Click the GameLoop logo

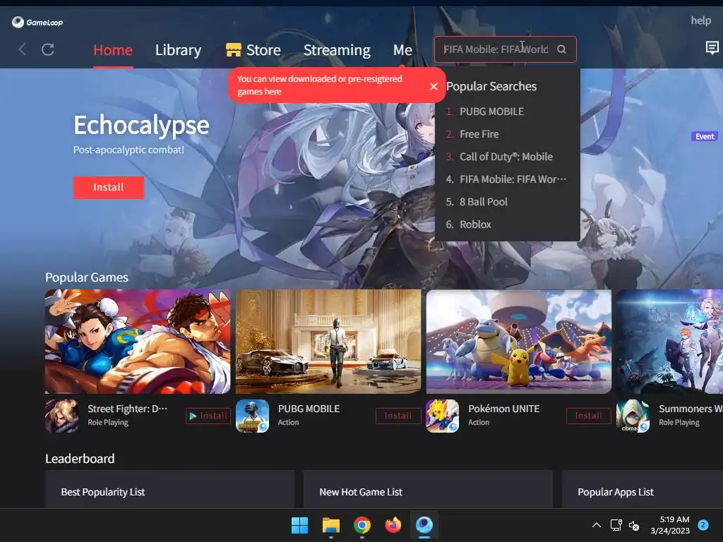coord(37,22)
